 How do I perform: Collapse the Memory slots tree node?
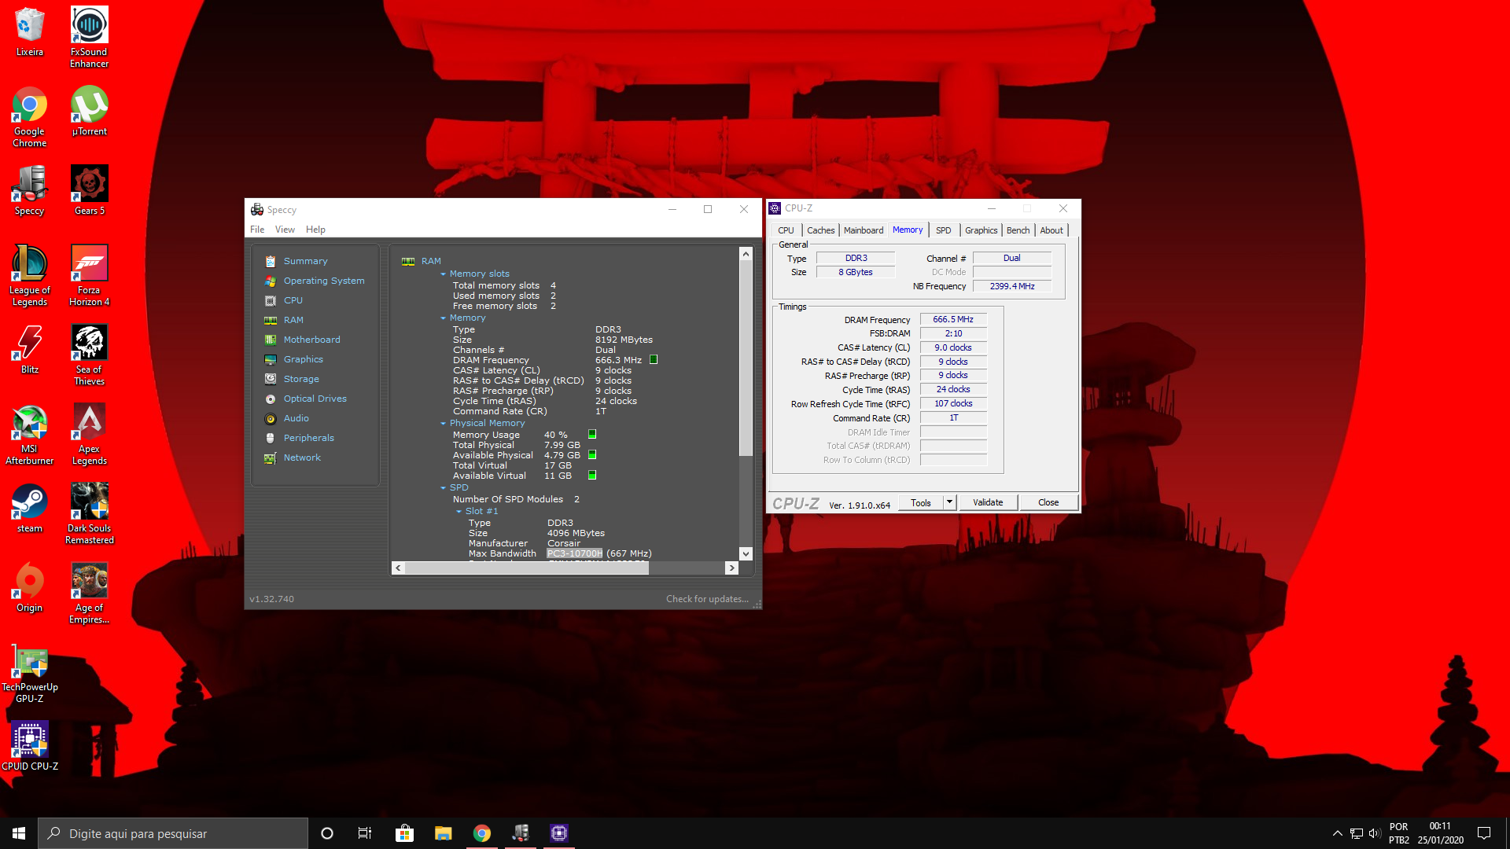point(443,274)
